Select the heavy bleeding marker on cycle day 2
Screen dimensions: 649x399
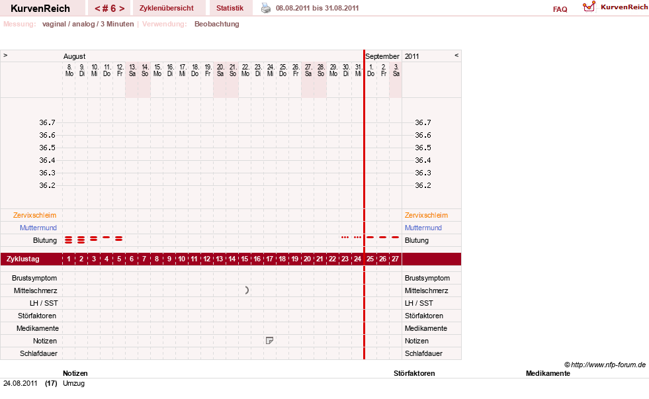(x=81, y=240)
